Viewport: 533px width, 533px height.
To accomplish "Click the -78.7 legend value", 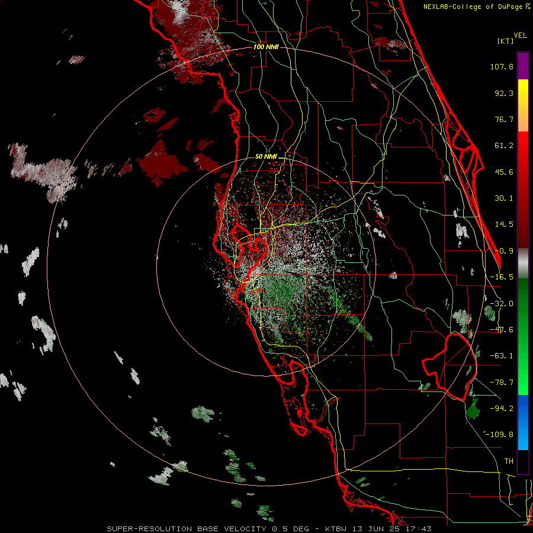I will pos(502,383).
